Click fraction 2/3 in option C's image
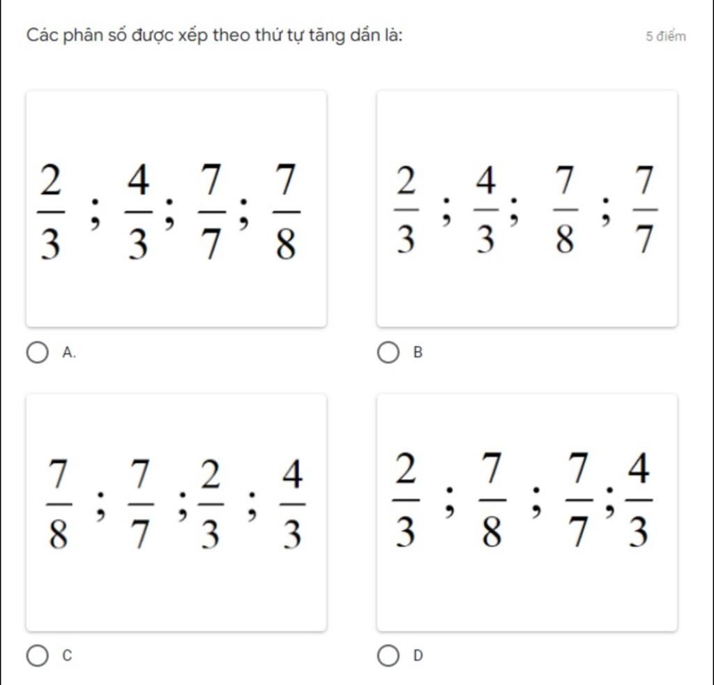The image size is (714, 685). pyautogui.click(x=211, y=504)
